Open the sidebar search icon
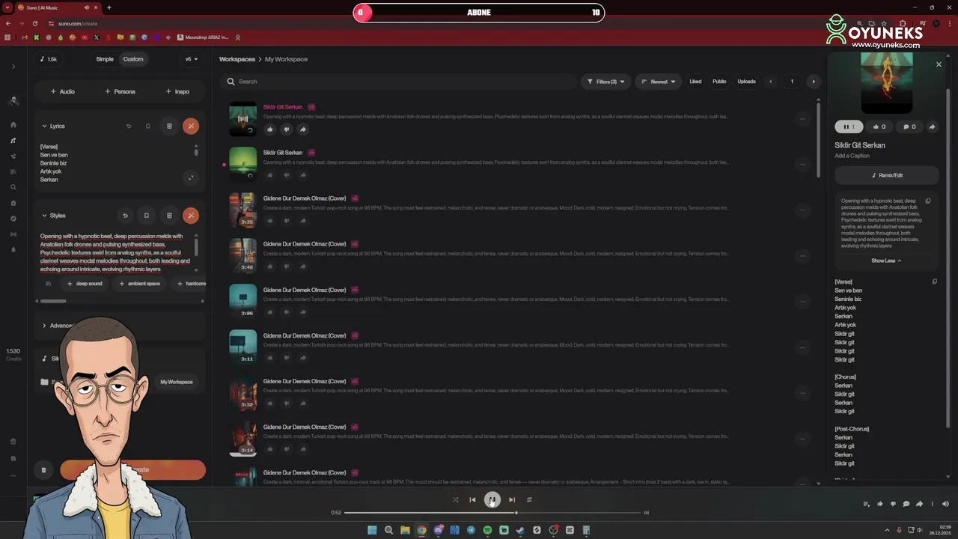Image resolution: width=958 pixels, height=539 pixels. tap(13, 187)
